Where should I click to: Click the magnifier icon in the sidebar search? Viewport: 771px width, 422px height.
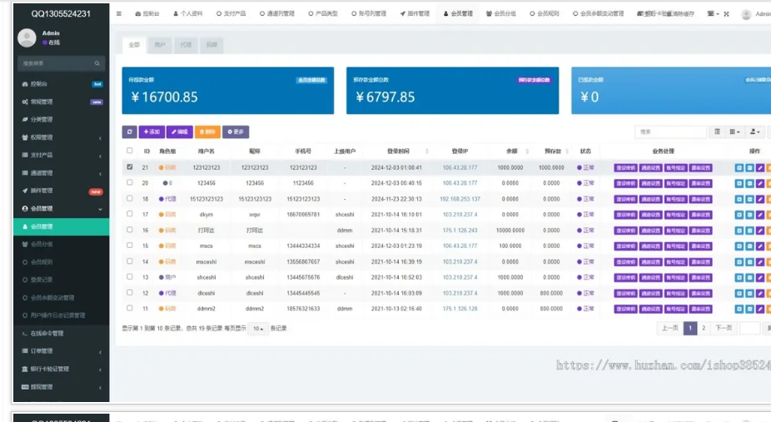coord(97,63)
